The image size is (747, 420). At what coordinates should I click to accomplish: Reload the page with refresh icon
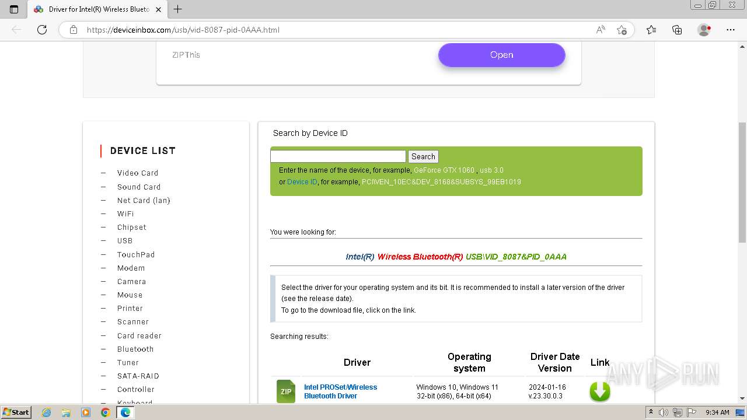coord(42,30)
